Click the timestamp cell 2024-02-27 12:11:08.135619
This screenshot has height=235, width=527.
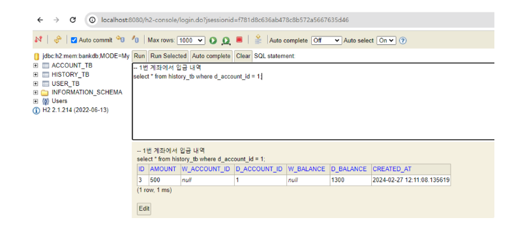coord(411,180)
